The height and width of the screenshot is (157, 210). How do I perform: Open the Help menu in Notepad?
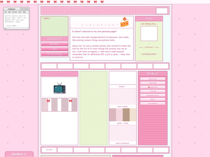tap(24, 12)
